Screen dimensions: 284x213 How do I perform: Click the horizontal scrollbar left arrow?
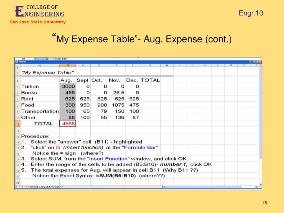click(164, 187)
